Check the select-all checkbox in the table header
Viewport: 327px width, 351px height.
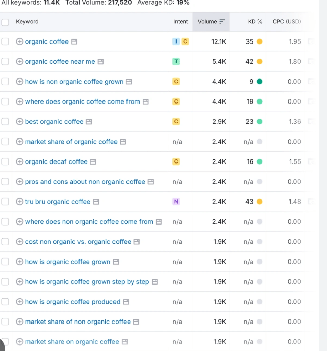pos(5,22)
